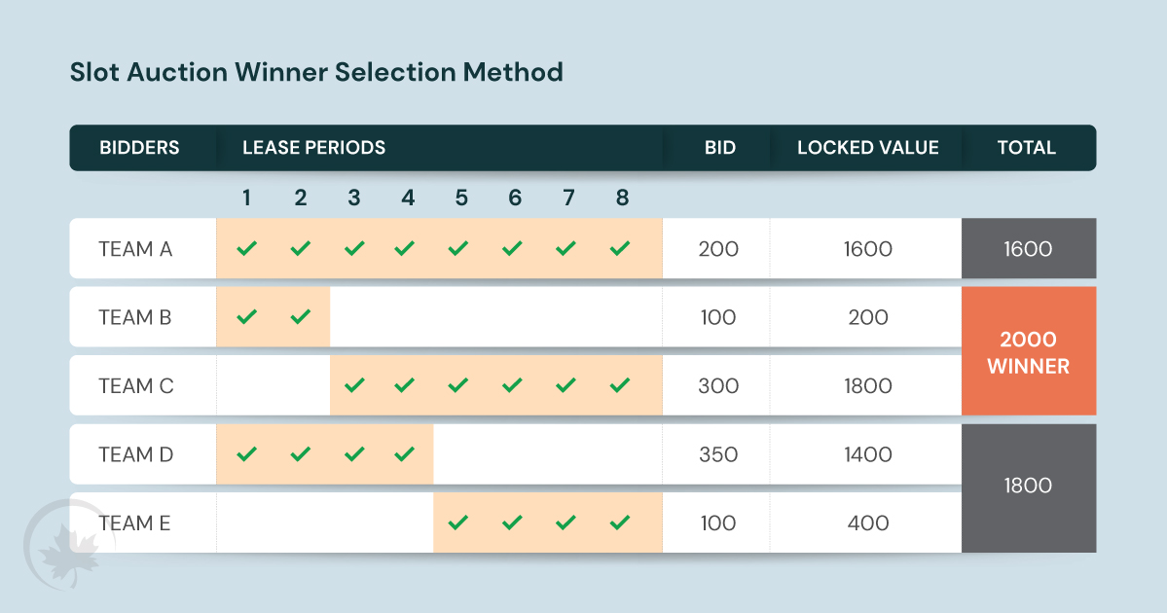The image size is (1167, 613).
Task: Click Team C's lease period 6 checkmark
Action: coord(514,386)
